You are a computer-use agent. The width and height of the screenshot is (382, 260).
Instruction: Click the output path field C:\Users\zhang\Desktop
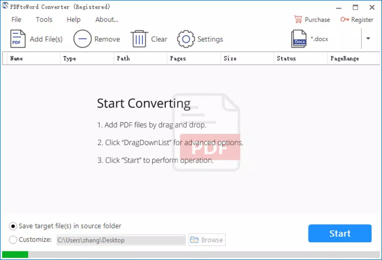[121, 240]
